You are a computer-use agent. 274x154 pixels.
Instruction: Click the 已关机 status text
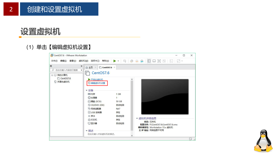point(153,122)
